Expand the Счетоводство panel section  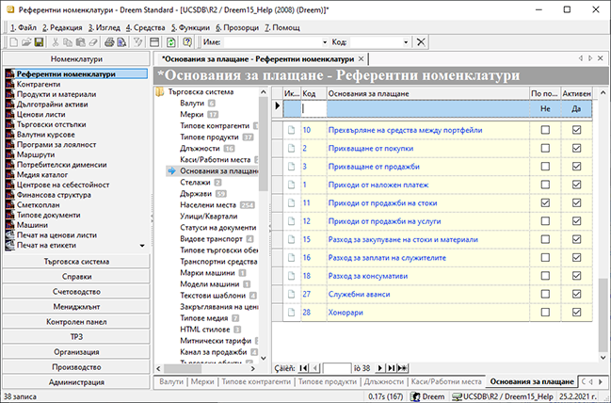pos(76,292)
